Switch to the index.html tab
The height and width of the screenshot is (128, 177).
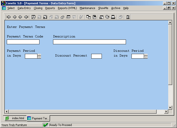[x=15, y=118]
